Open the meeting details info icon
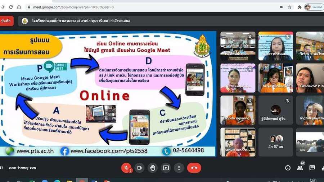324x182 pixels. point(288,168)
